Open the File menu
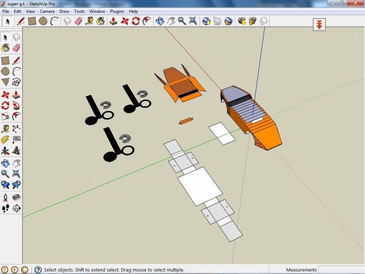Image resolution: width=365 pixels, height=274 pixels. 6,11
